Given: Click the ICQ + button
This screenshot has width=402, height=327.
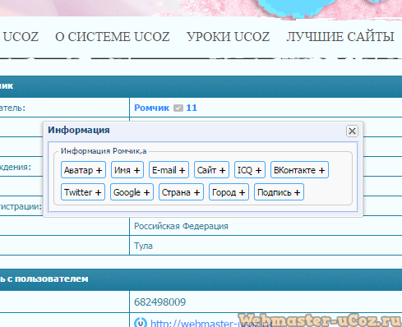Looking at the screenshot, I should pos(250,170).
